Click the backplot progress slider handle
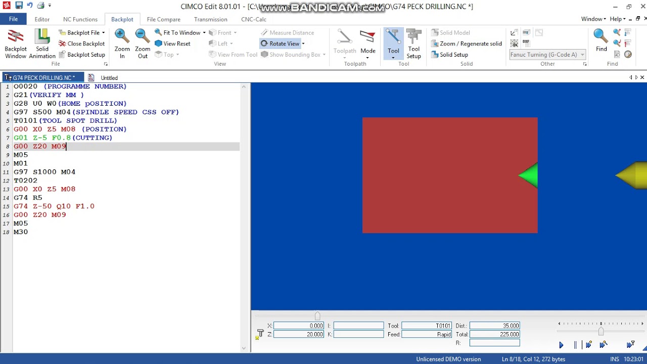The image size is (647, 364). point(317,316)
